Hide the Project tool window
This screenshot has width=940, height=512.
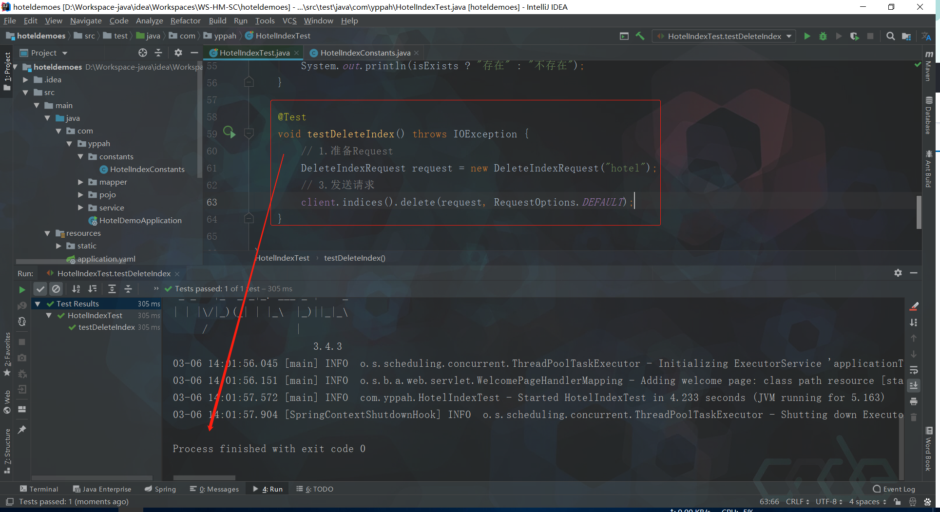[x=194, y=53]
